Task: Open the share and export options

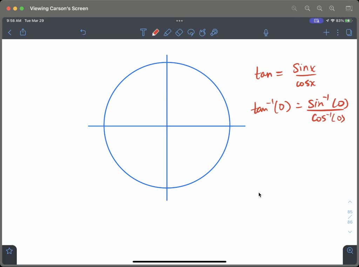Action: pos(23,32)
